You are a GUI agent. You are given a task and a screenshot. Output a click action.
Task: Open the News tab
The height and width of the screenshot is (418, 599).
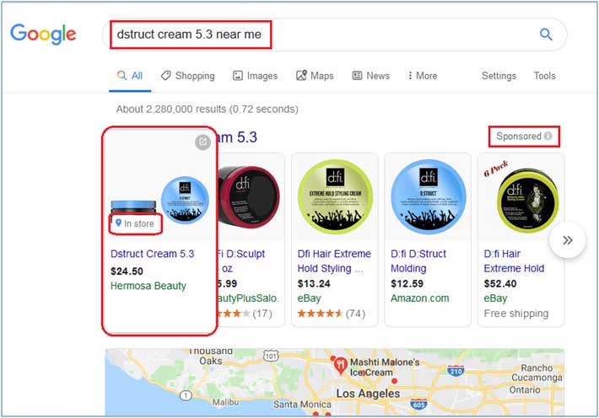pyautogui.click(x=370, y=76)
